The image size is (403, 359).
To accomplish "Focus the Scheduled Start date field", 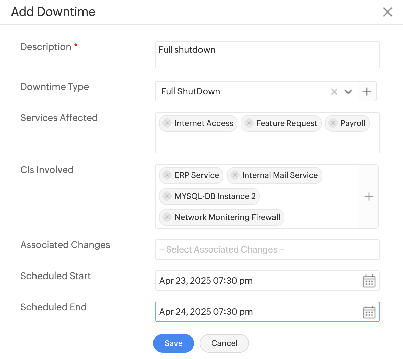I will point(257,281).
